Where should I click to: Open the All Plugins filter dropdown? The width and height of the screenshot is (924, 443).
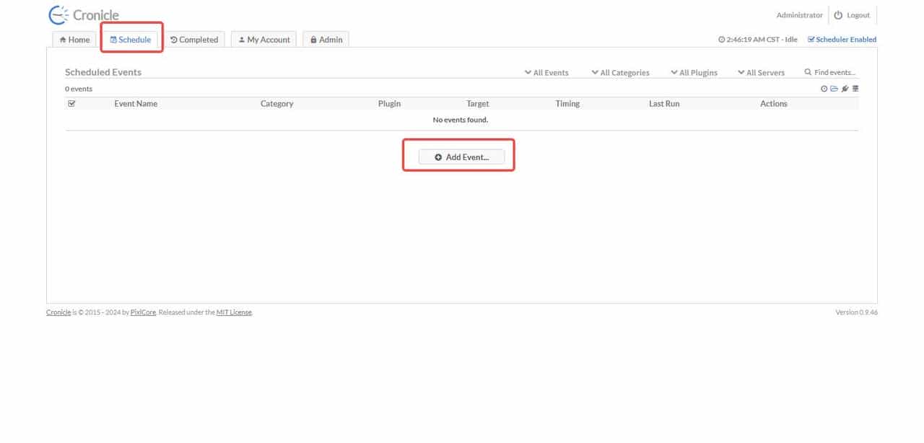(694, 72)
